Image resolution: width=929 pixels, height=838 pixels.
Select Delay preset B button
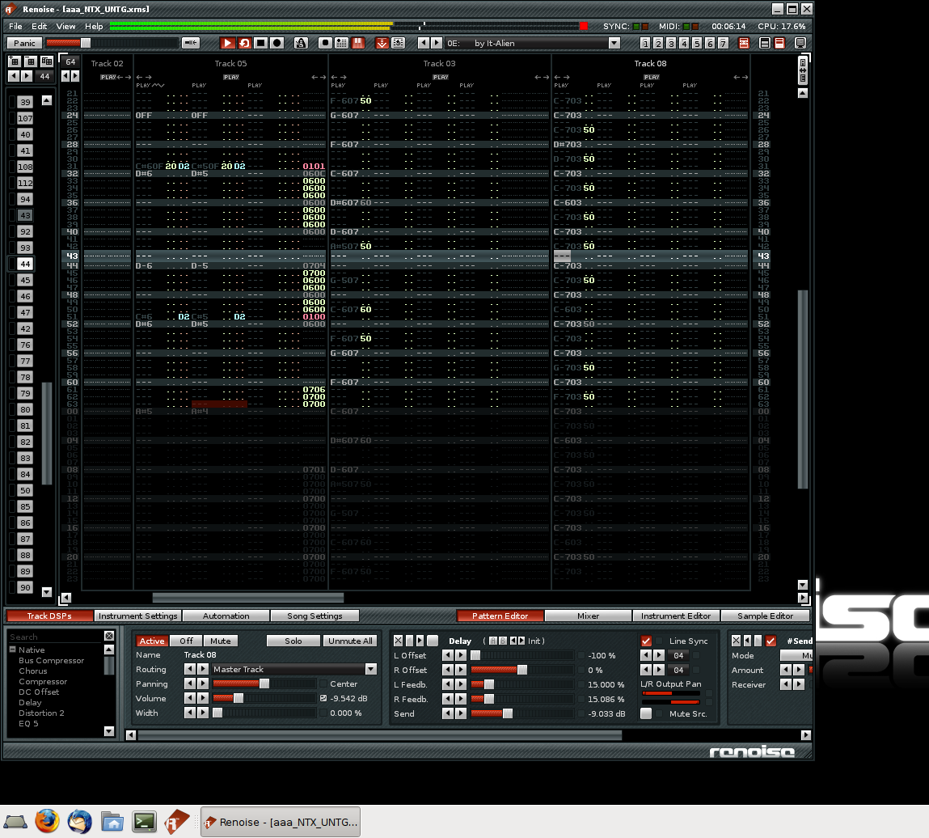(502, 641)
